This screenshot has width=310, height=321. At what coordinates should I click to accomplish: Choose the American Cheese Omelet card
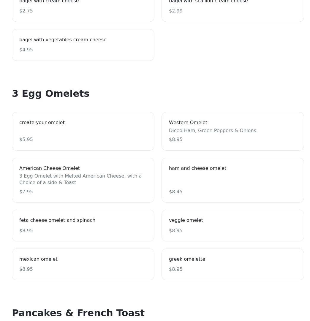[83, 180]
